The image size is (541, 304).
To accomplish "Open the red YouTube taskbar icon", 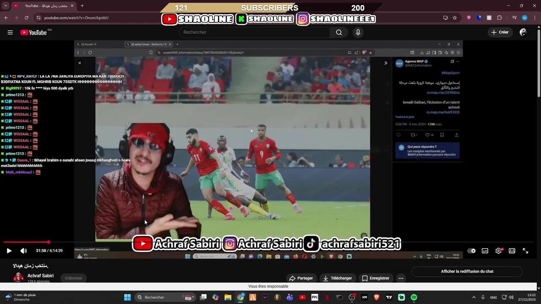I will pyautogui.click(x=302, y=297).
